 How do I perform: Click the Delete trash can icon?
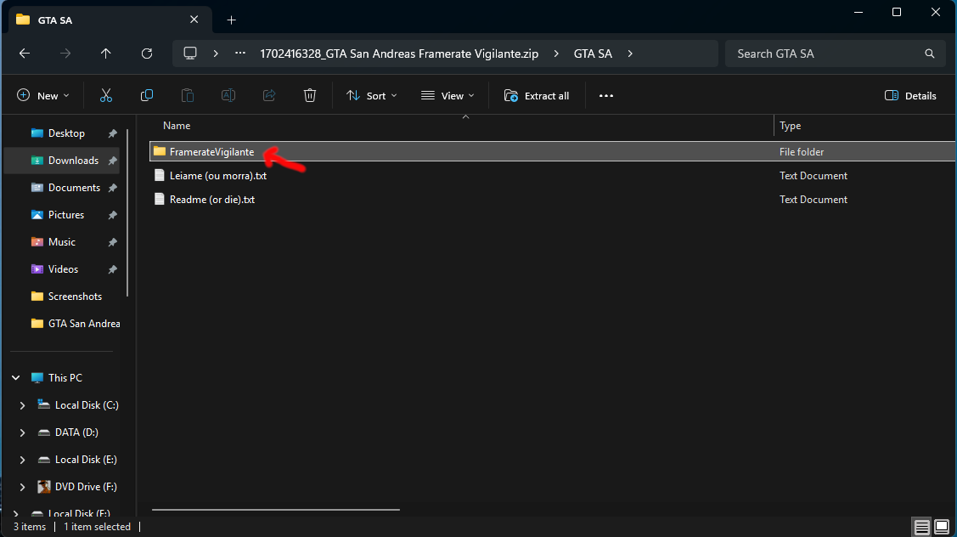[x=310, y=95]
